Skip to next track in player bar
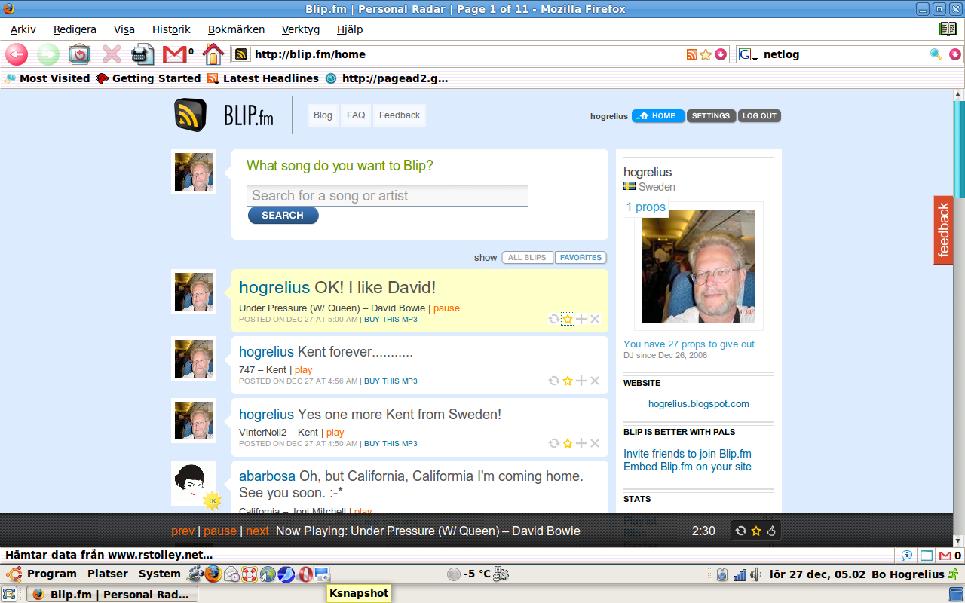Screen dimensions: 965x603 point(257,531)
